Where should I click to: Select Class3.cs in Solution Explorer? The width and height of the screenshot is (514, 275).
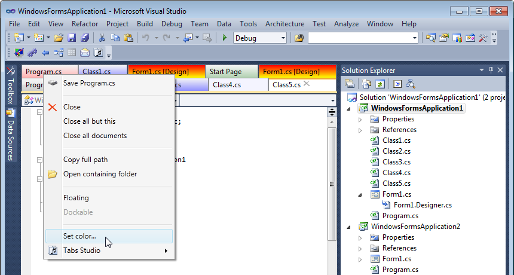point(396,162)
